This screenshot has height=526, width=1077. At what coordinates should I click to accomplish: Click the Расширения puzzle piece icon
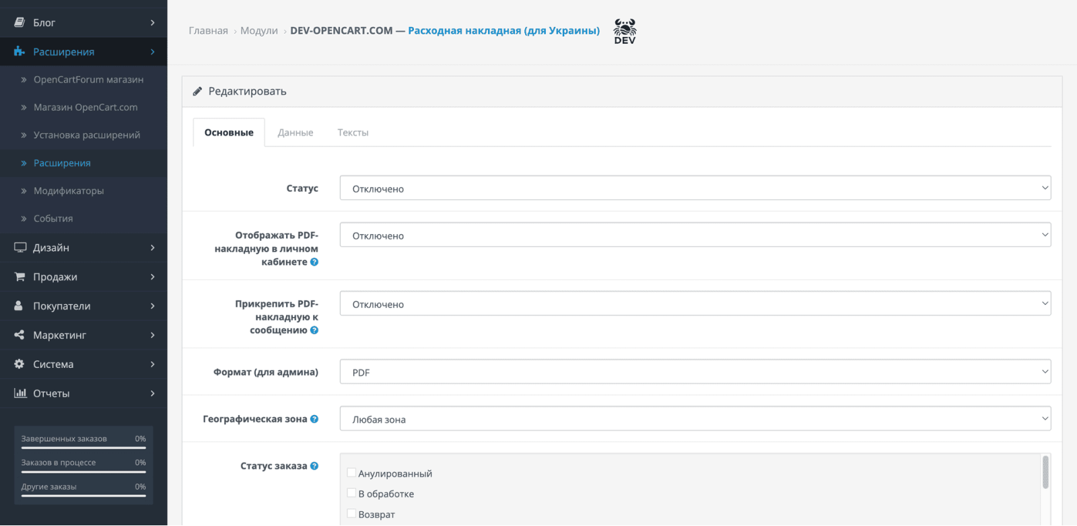(x=20, y=51)
